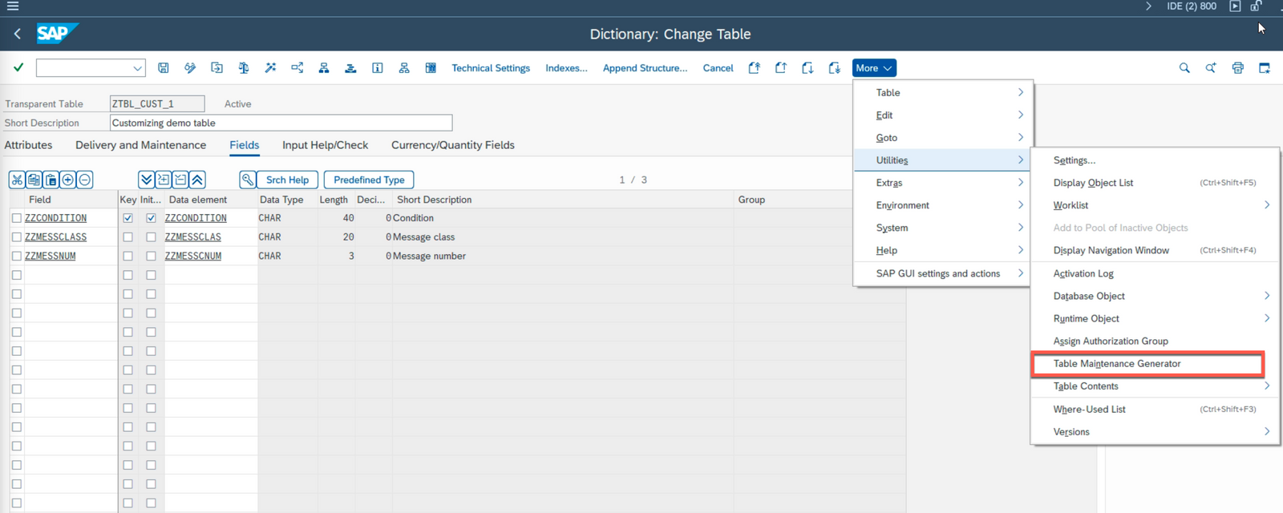Viewport: 1283px width, 513px height.
Task: Click the Collapse All double-up arrow icon
Action: coord(197,180)
